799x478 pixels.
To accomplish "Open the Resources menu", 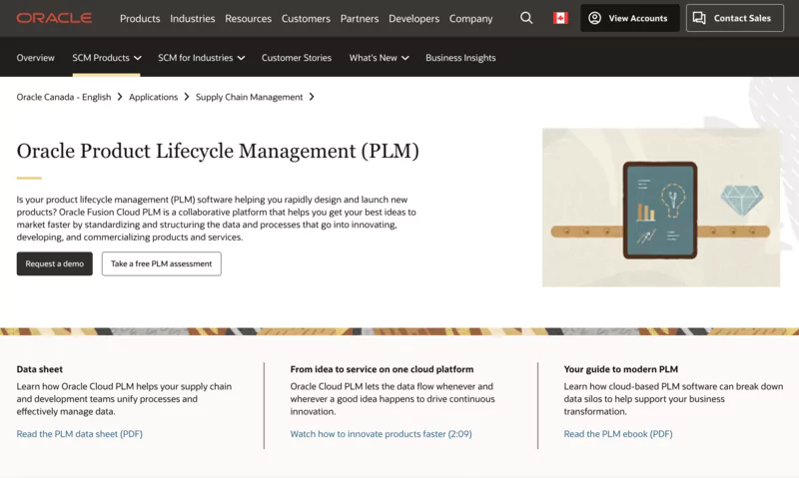I will tap(248, 18).
